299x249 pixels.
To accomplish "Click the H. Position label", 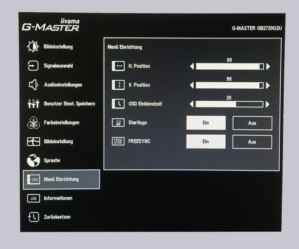I will tap(139, 66).
